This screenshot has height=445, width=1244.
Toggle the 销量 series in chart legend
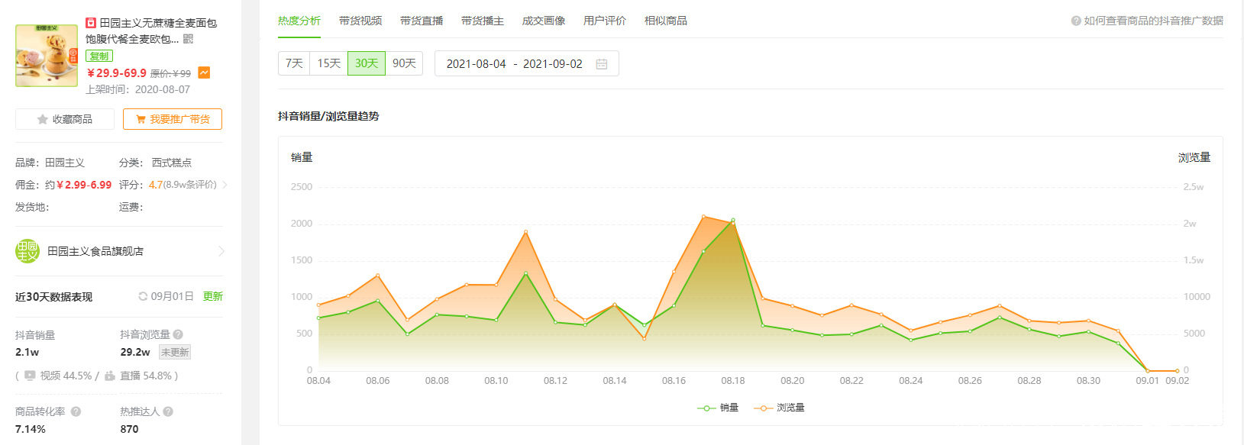click(718, 408)
